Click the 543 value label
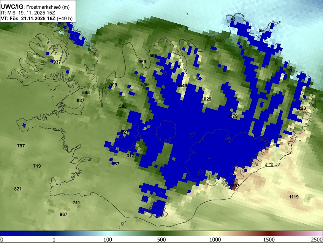Viewport: 323px width, 243px height. [86, 92]
